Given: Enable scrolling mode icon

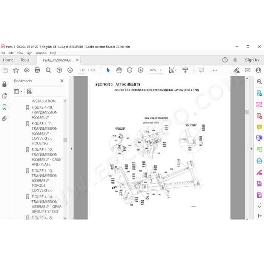Looking at the screenshot, I should pyautogui.click(x=185, y=70).
